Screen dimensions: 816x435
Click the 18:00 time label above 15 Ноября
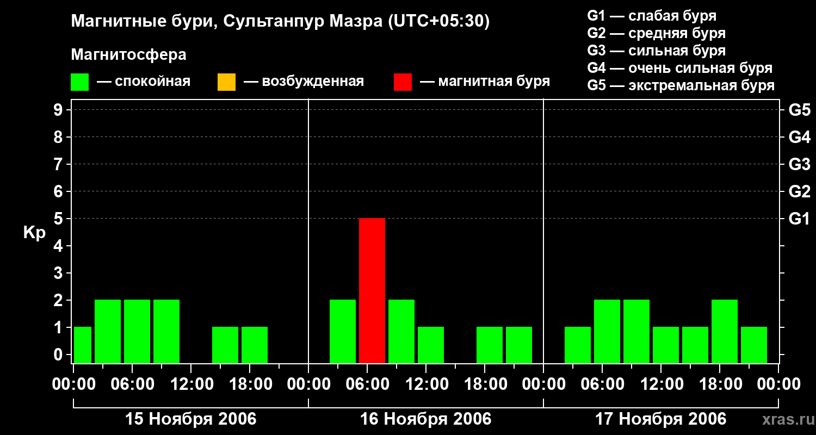click(x=250, y=384)
